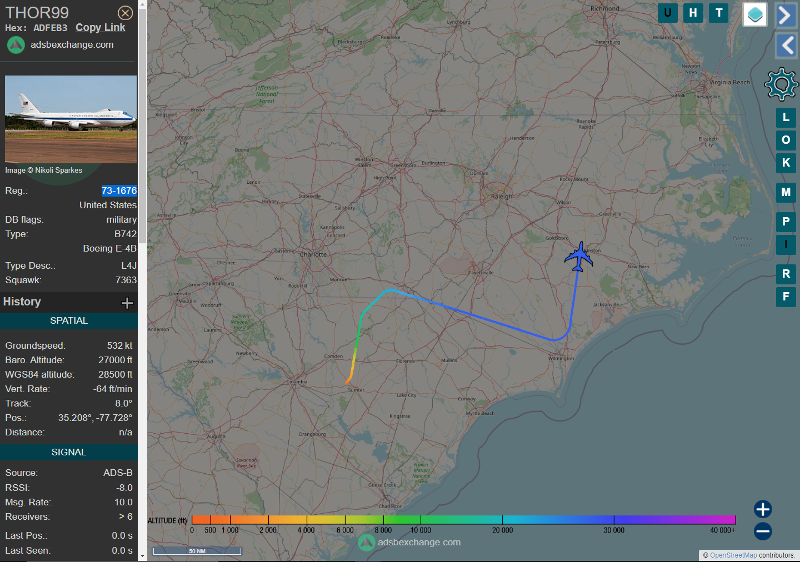The width and height of the screenshot is (800, 562).
Task: Toggle the T map button
Action: [x=719, y=13]
